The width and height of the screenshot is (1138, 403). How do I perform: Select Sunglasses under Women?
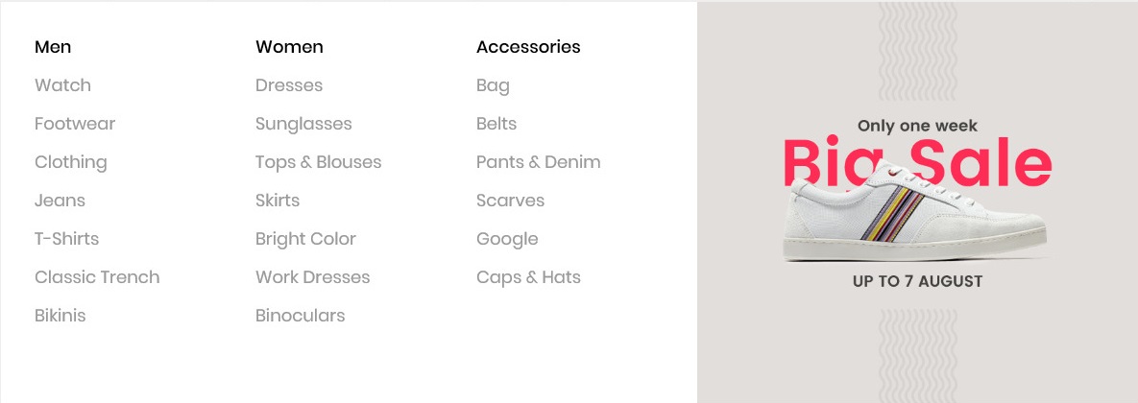(303, 124)
